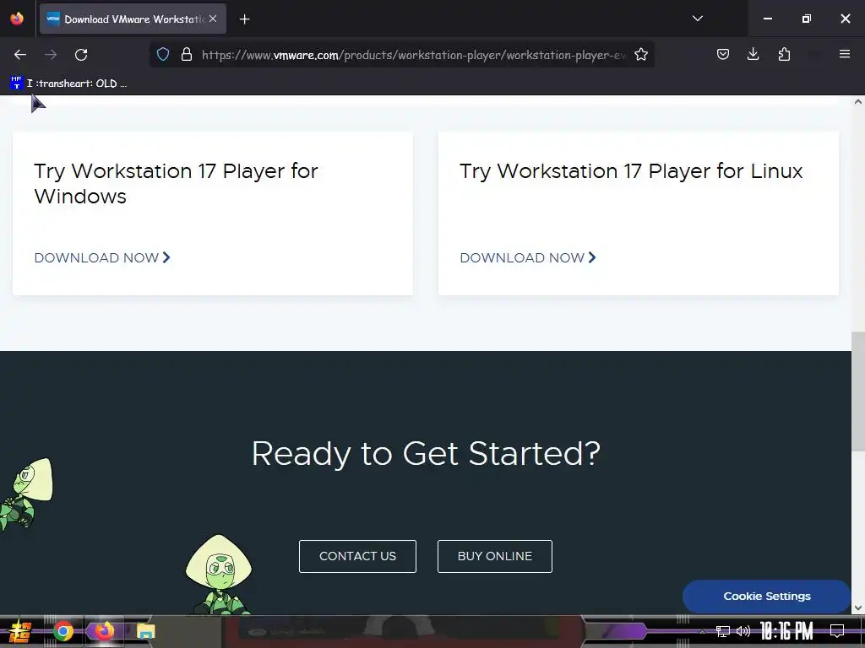865x648 pixels.
Task: Open the Save to Pocket icon
Action: 723,54
